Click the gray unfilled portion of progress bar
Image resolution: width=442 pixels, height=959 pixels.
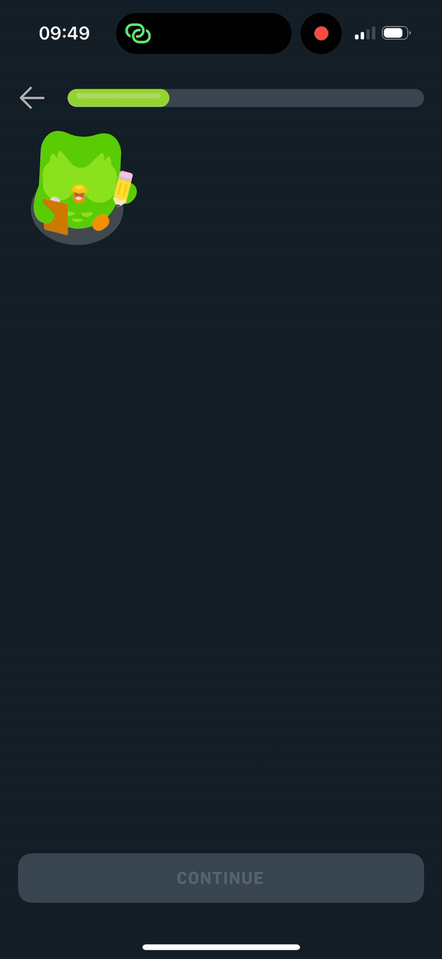point(297,98)
